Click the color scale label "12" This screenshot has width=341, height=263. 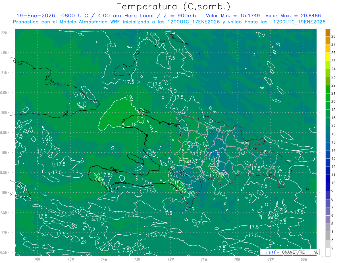tap(334, 167)
